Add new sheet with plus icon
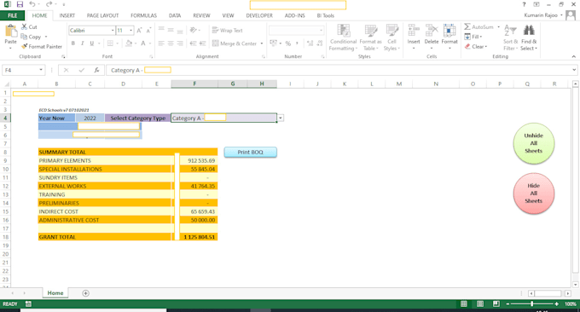 click(x=85, y=293)
